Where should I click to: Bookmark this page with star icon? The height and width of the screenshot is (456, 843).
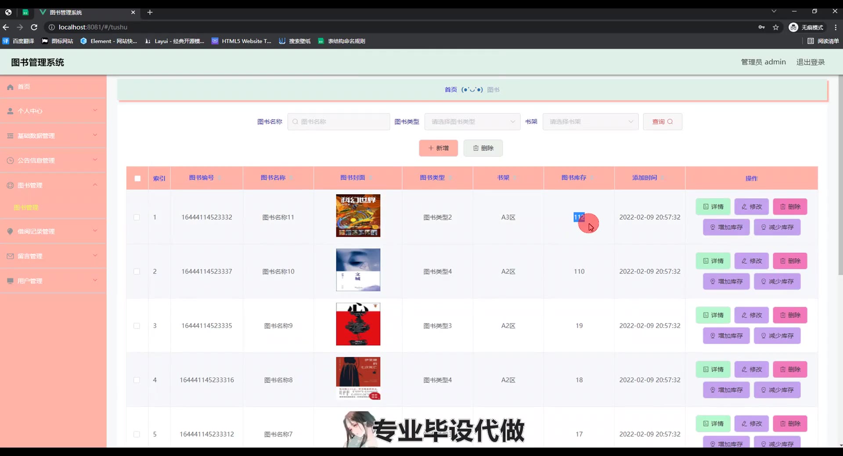(x=776, y=27)
